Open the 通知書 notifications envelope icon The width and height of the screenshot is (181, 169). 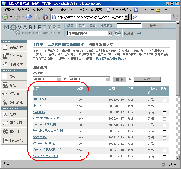5,94
